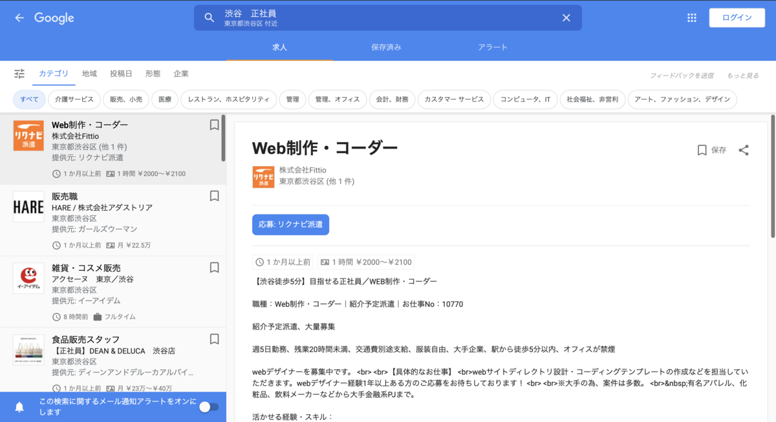Click the 1 時間 ¥2000〜¥2100 tag in detail
The width and height of the screenshot is (776, 422).
pyautogui.click(x=365, y=262)
